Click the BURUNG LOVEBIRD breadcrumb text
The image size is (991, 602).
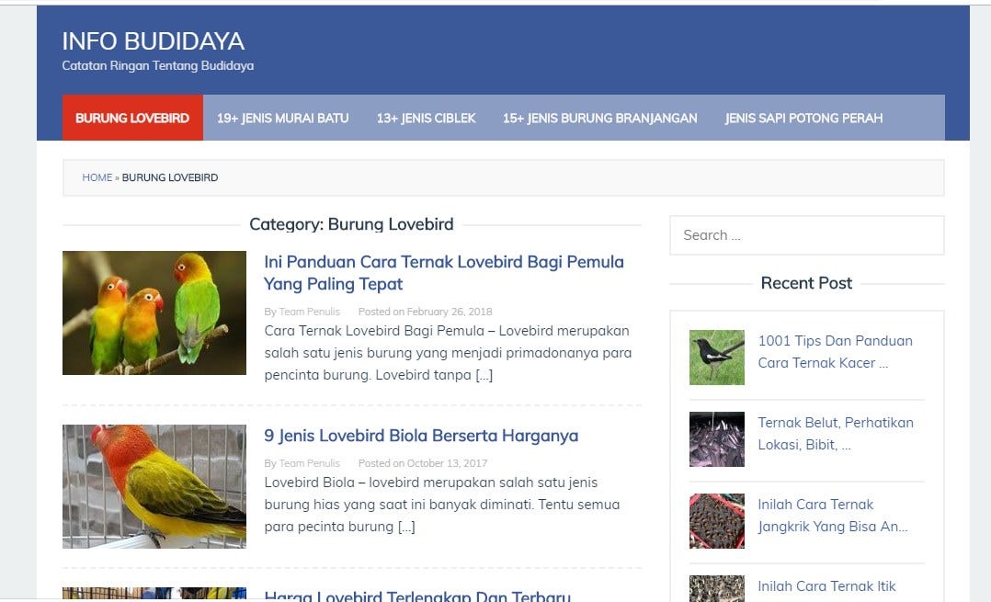pos(170,177)
